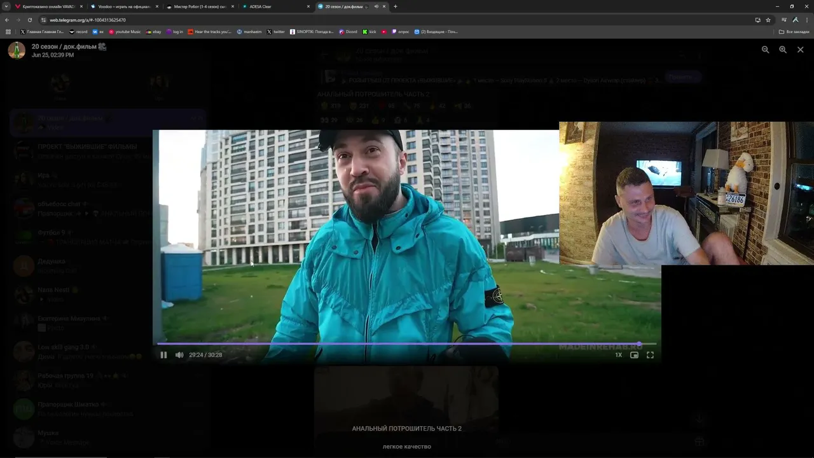
Task: Switch to the Voodoo browser tab
Action: (x=124, y=6)
